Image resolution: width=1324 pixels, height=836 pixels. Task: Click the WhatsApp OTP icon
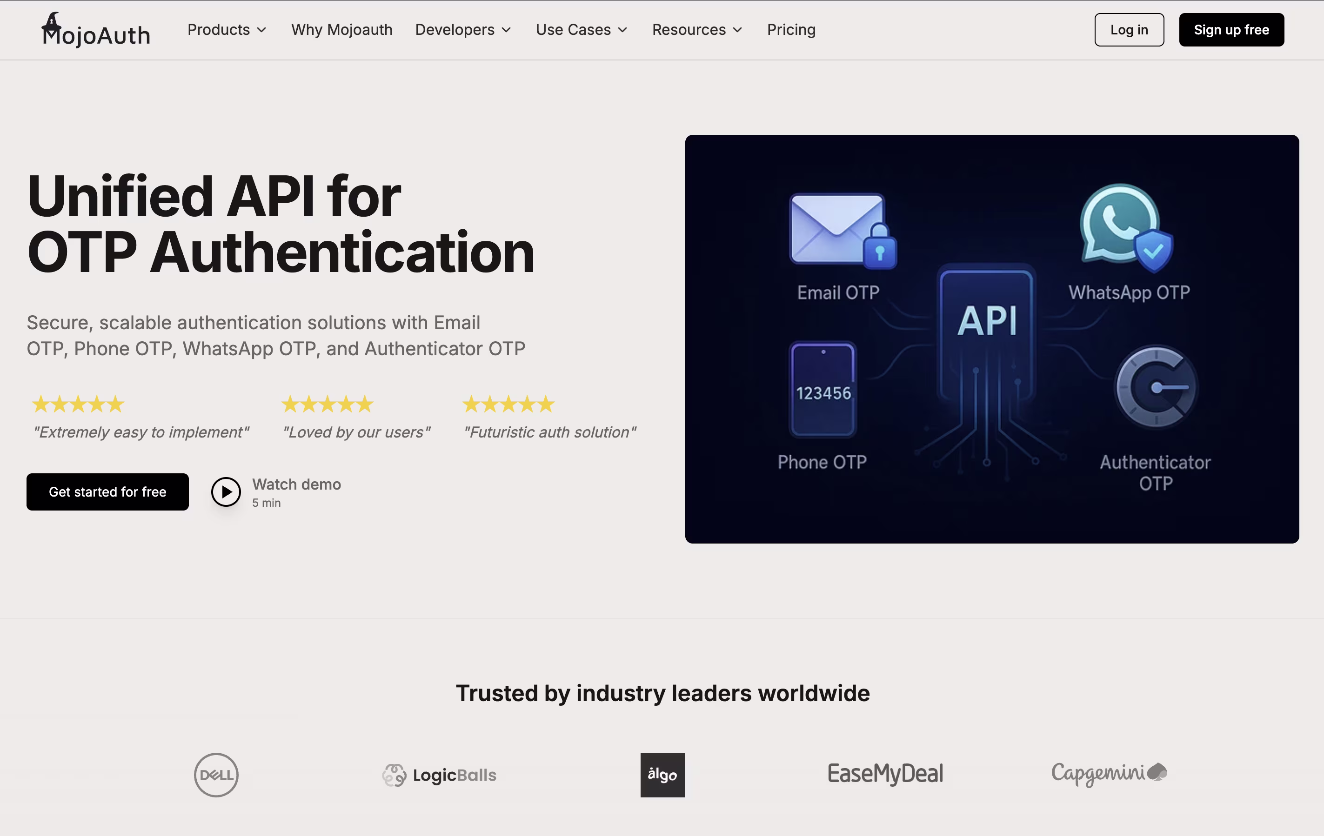(x=1126, y=227)
